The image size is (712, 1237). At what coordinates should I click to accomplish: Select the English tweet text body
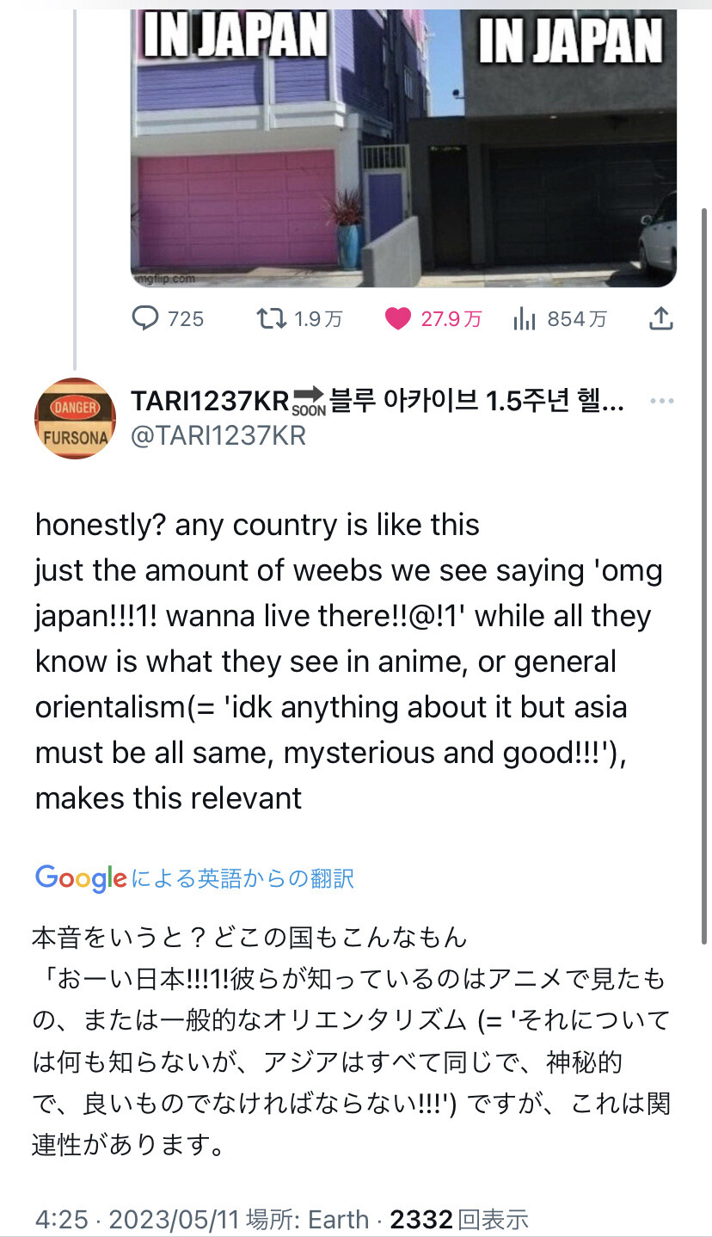pyautogui.click(x=348, y=662)
